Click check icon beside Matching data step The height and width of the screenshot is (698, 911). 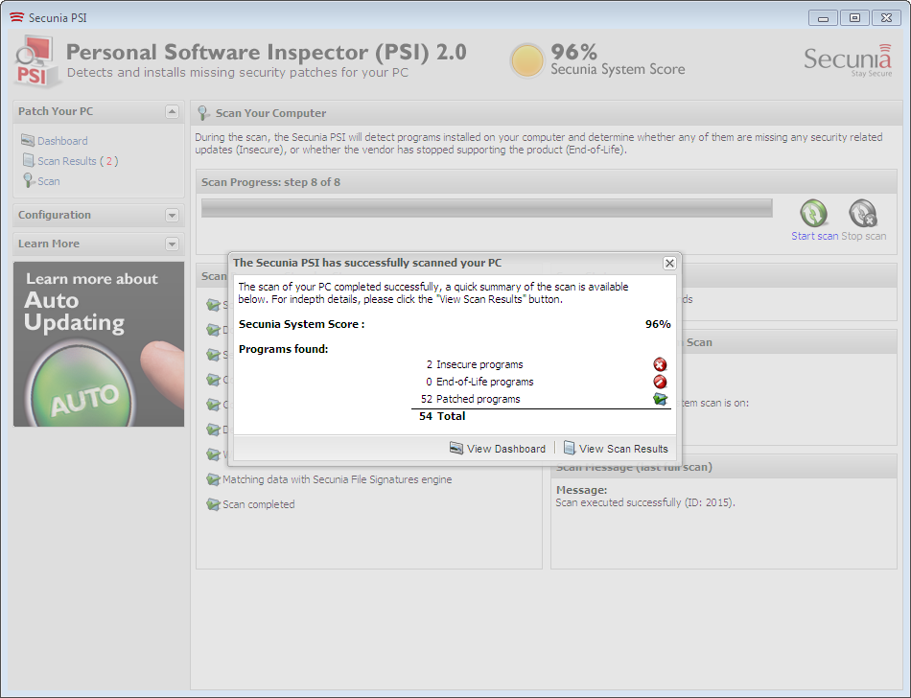coord(213,479)
